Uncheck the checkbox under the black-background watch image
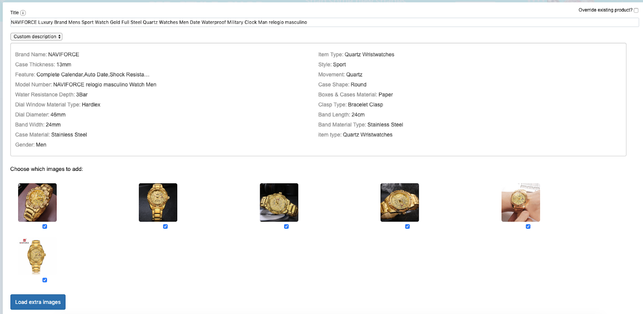The height and width of the screenshot is (314, 643). coord(165,227)
